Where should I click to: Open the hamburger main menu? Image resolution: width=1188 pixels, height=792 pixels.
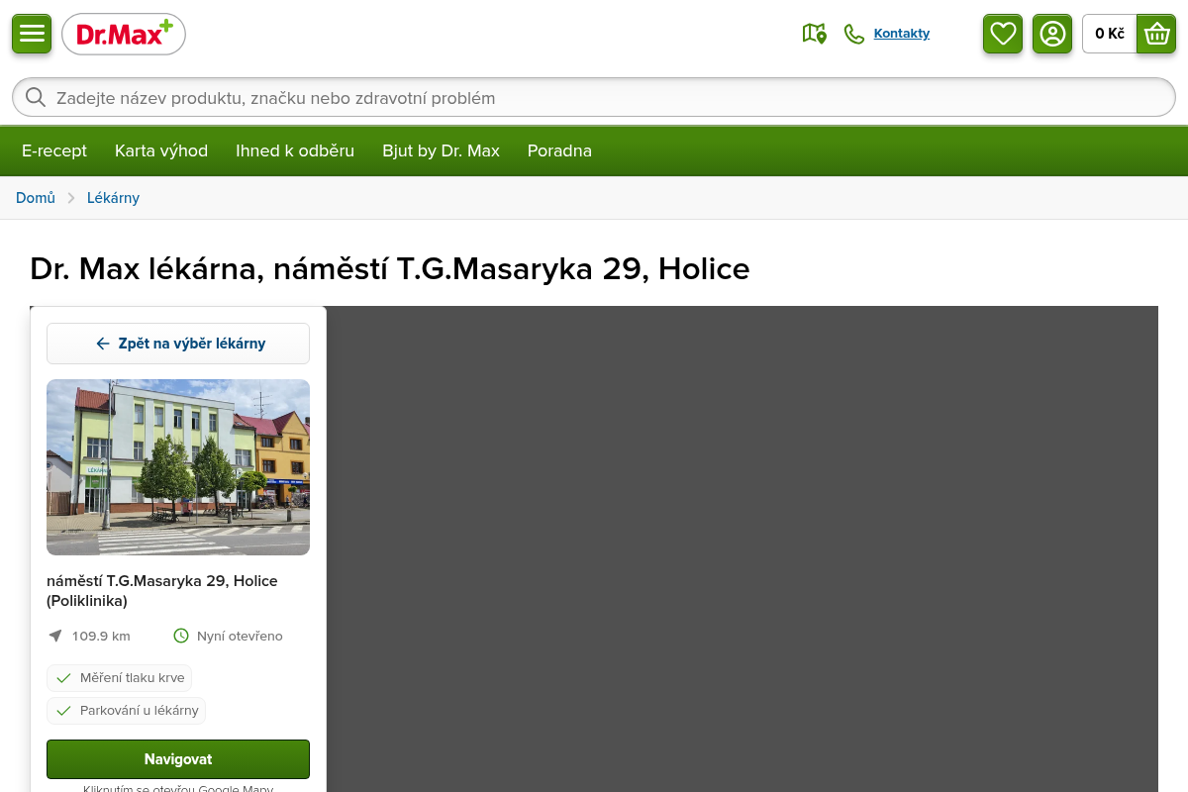32,34
